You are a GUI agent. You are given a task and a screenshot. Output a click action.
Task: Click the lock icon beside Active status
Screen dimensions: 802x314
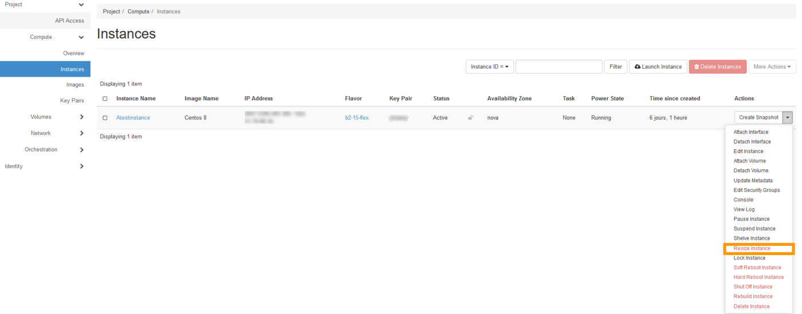coord(470,118)
